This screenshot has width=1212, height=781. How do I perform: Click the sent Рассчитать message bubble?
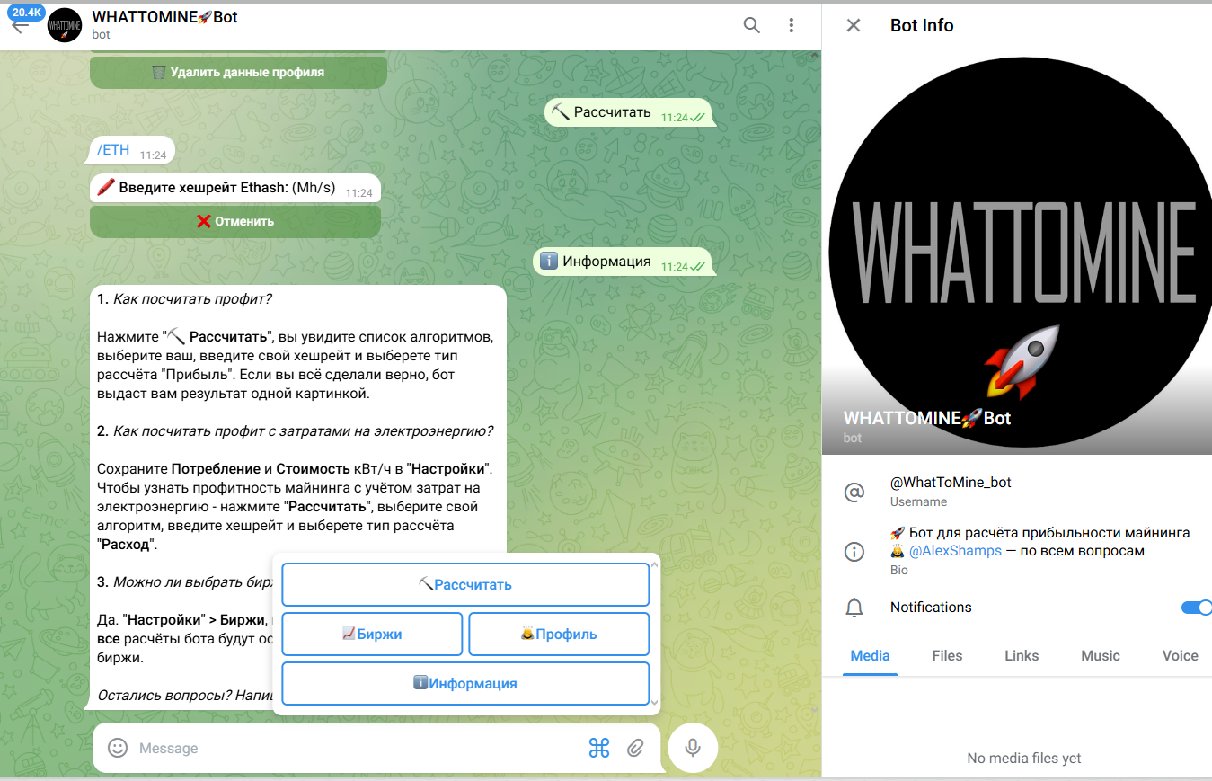click(x=627, y=112)
